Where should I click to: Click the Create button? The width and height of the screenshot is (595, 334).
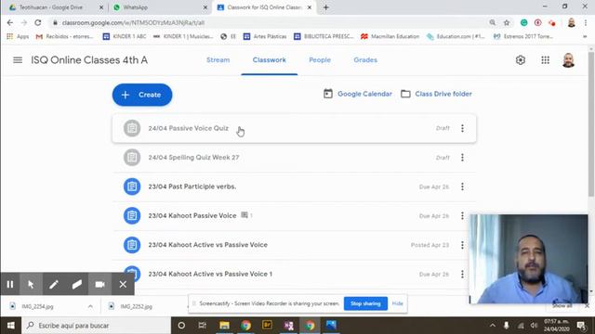point(142,95)
